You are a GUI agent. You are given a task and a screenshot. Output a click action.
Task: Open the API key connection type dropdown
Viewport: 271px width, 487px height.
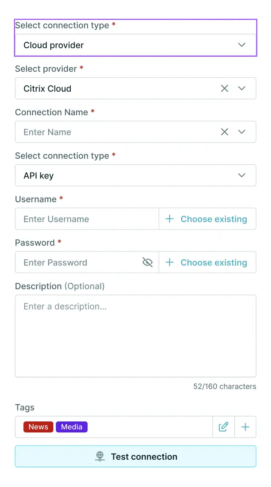(x=242, y=175)
